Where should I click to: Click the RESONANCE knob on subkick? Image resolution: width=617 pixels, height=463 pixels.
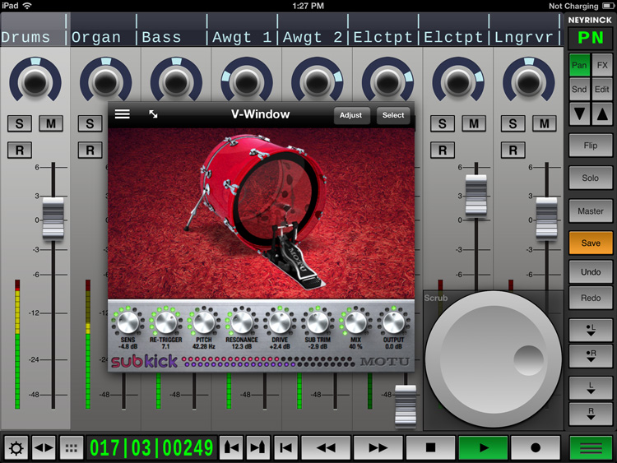click(242, 322)
